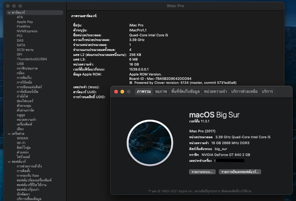Select SPI in the sidebar

coord(19,54)
